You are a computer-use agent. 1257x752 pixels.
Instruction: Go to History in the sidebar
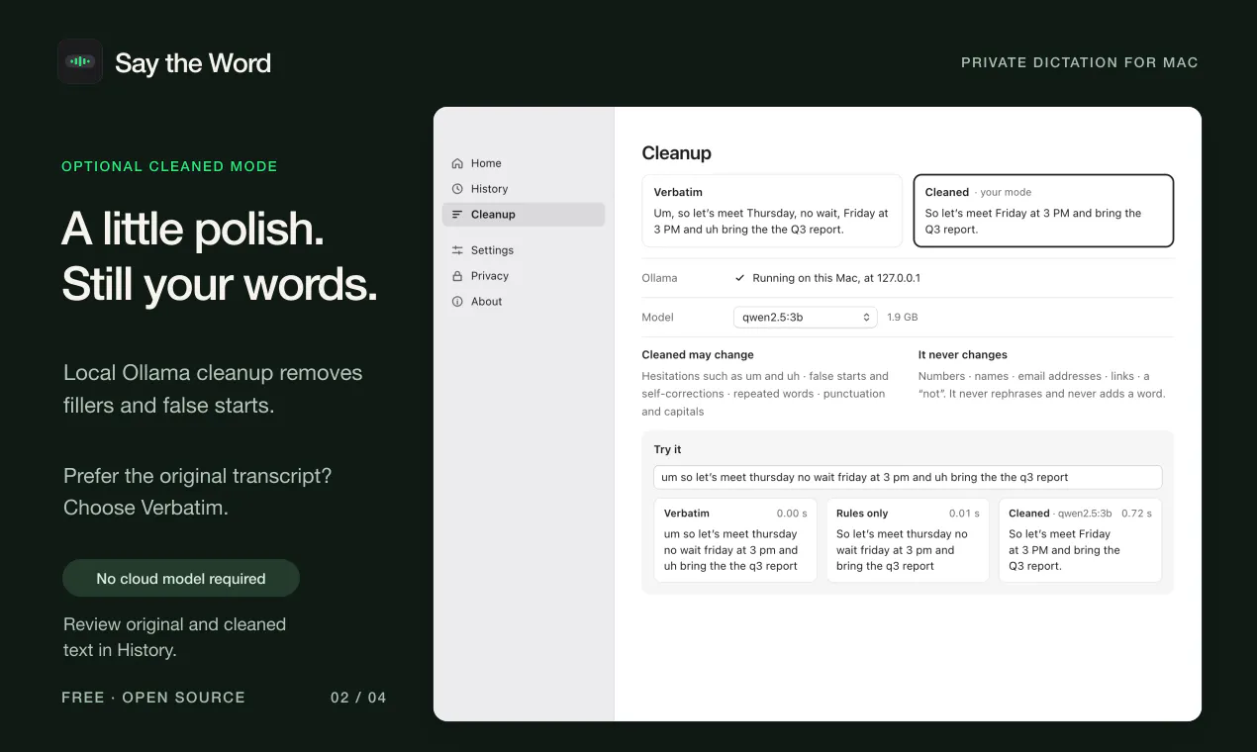[x=524, y=189]
